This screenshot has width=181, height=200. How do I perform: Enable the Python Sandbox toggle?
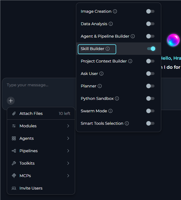tap(150, 98)
